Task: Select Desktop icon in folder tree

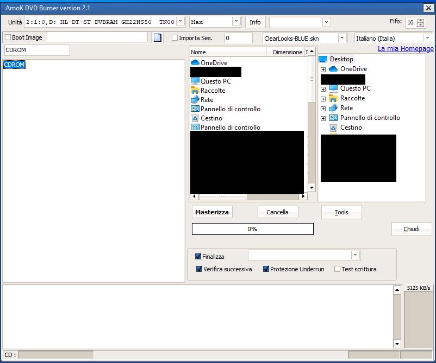Action: coord(323,59)
